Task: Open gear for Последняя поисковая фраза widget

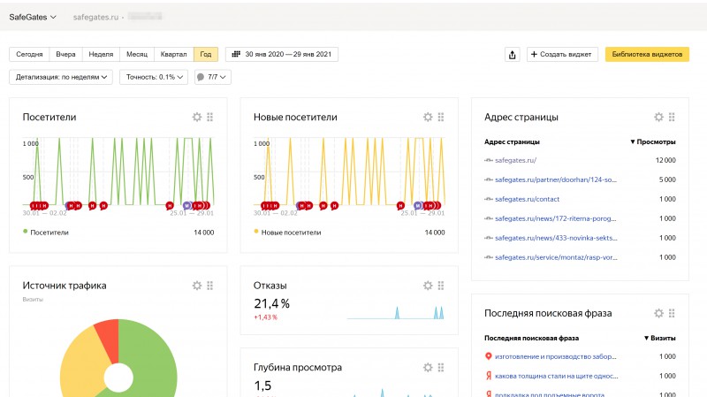Action: click(x=658, y=313)
